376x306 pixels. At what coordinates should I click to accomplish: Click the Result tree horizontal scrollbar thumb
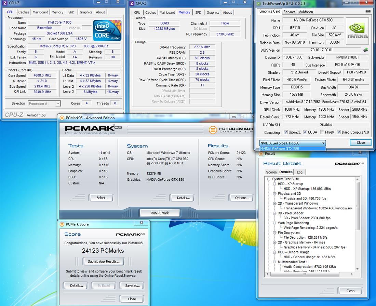point(304,274)
